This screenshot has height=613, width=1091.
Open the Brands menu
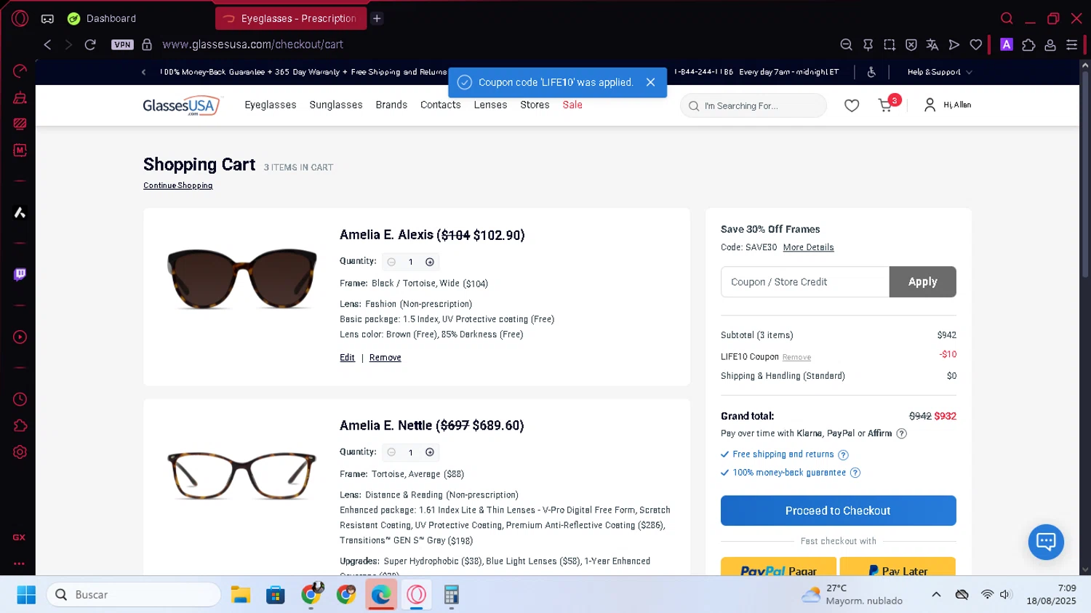[391, 105]
